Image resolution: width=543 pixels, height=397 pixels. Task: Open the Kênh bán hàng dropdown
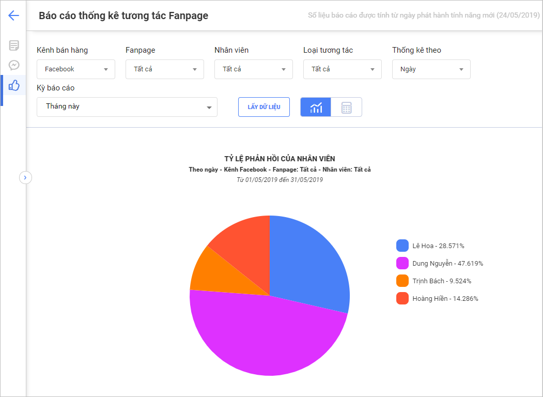coord(76,69)
